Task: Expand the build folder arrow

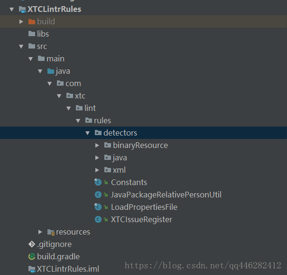Action: (21, 21)
